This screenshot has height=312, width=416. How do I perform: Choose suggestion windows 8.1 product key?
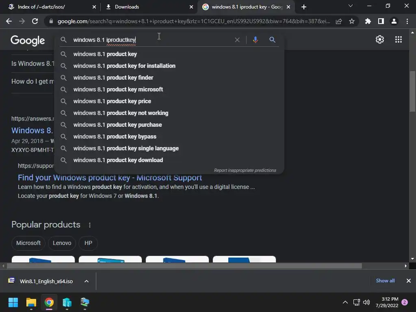coord(169,54)
